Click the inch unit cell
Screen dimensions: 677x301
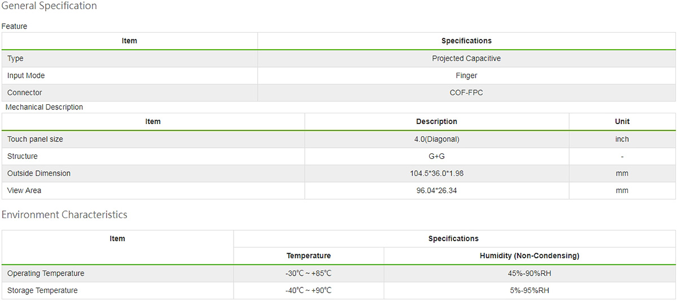tap(622, 139)
